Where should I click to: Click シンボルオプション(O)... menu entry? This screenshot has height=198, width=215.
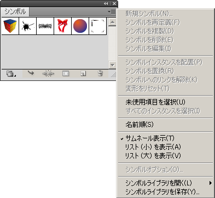(x=165, y=170)
